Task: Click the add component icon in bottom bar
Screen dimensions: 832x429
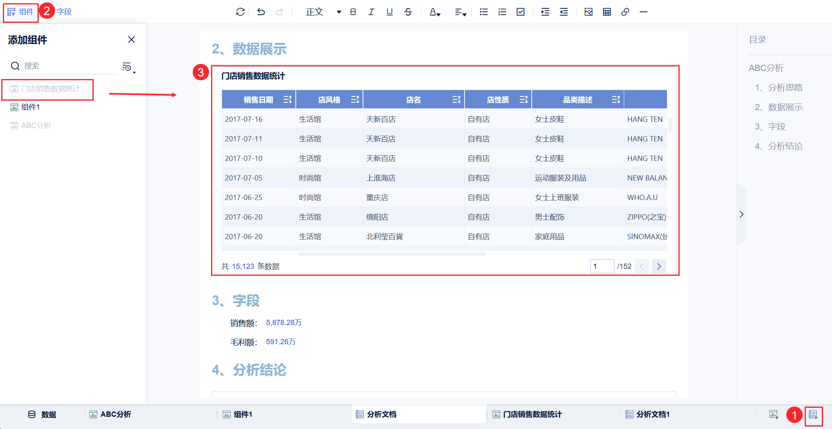Action: point(773,414)
